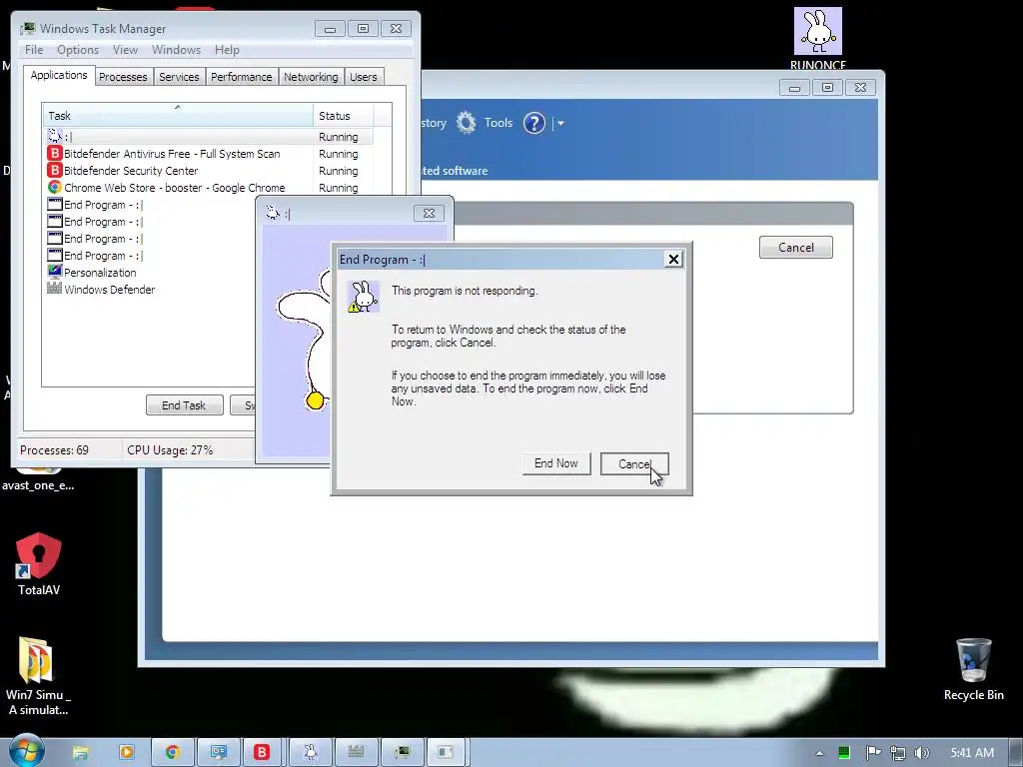Open the Help menu in Task Manager
1023x767 pixels.
(x=227, y=50)
